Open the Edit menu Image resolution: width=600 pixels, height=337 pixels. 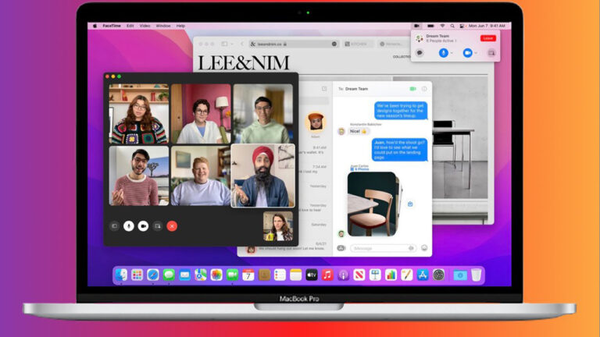click(130, 26)
